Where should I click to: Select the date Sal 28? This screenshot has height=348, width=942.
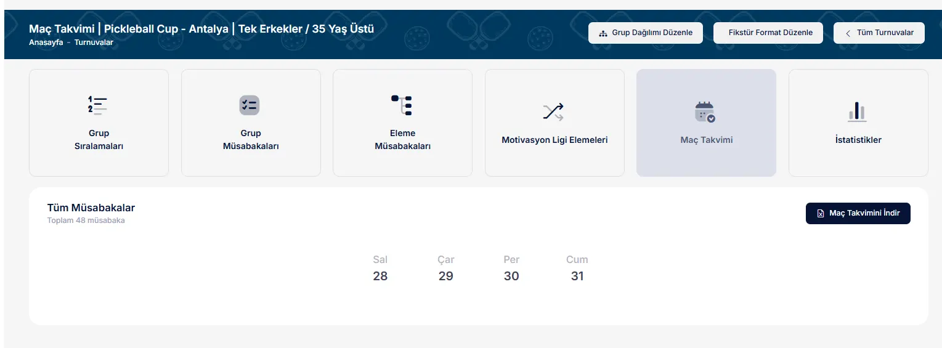(x=380, y=269)
